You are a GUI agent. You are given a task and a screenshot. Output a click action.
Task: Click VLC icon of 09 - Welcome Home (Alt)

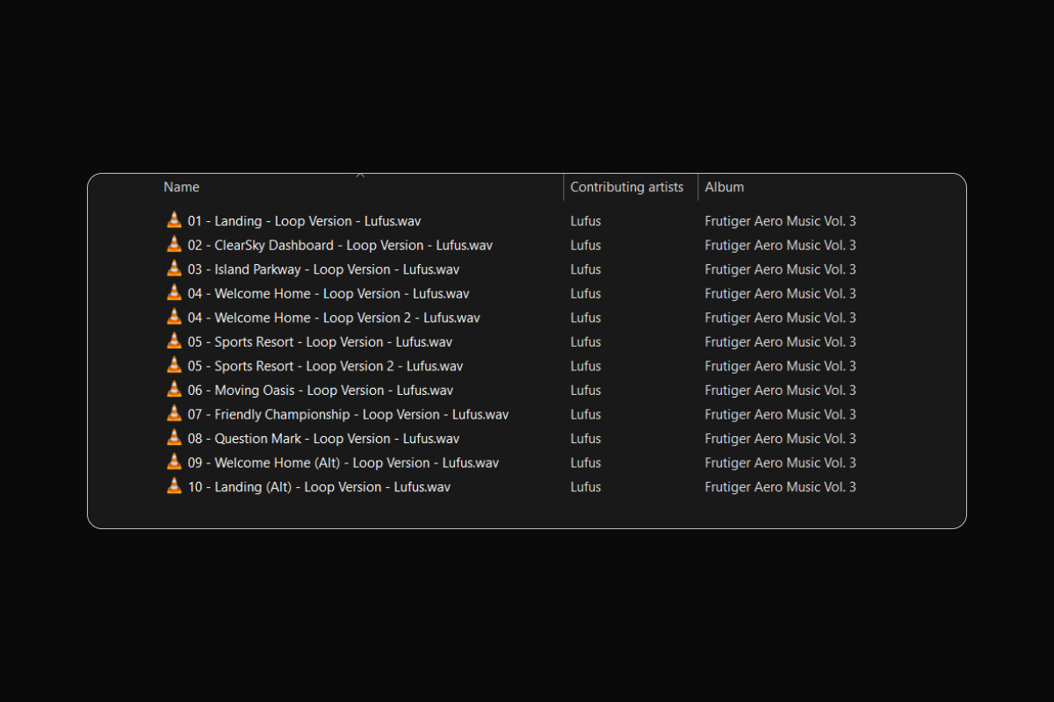tap(174, 462)
